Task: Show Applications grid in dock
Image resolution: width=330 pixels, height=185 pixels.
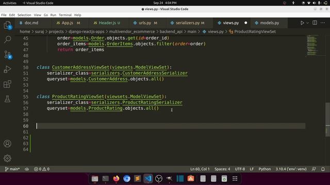Action: [x=235, y=178]
